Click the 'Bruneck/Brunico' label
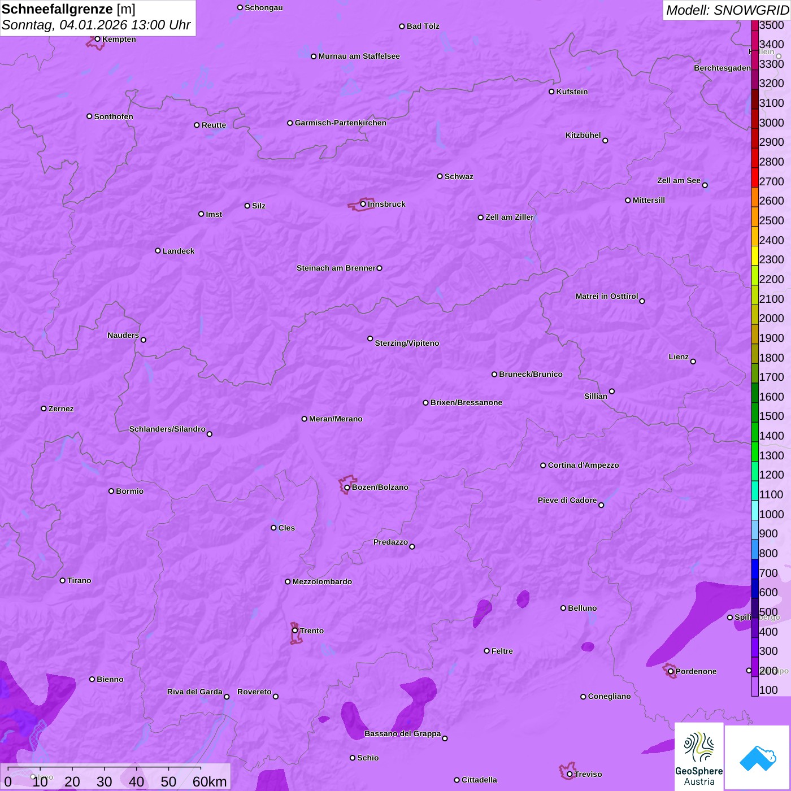This screenshot has width=791, height=791. coord(531,374)
